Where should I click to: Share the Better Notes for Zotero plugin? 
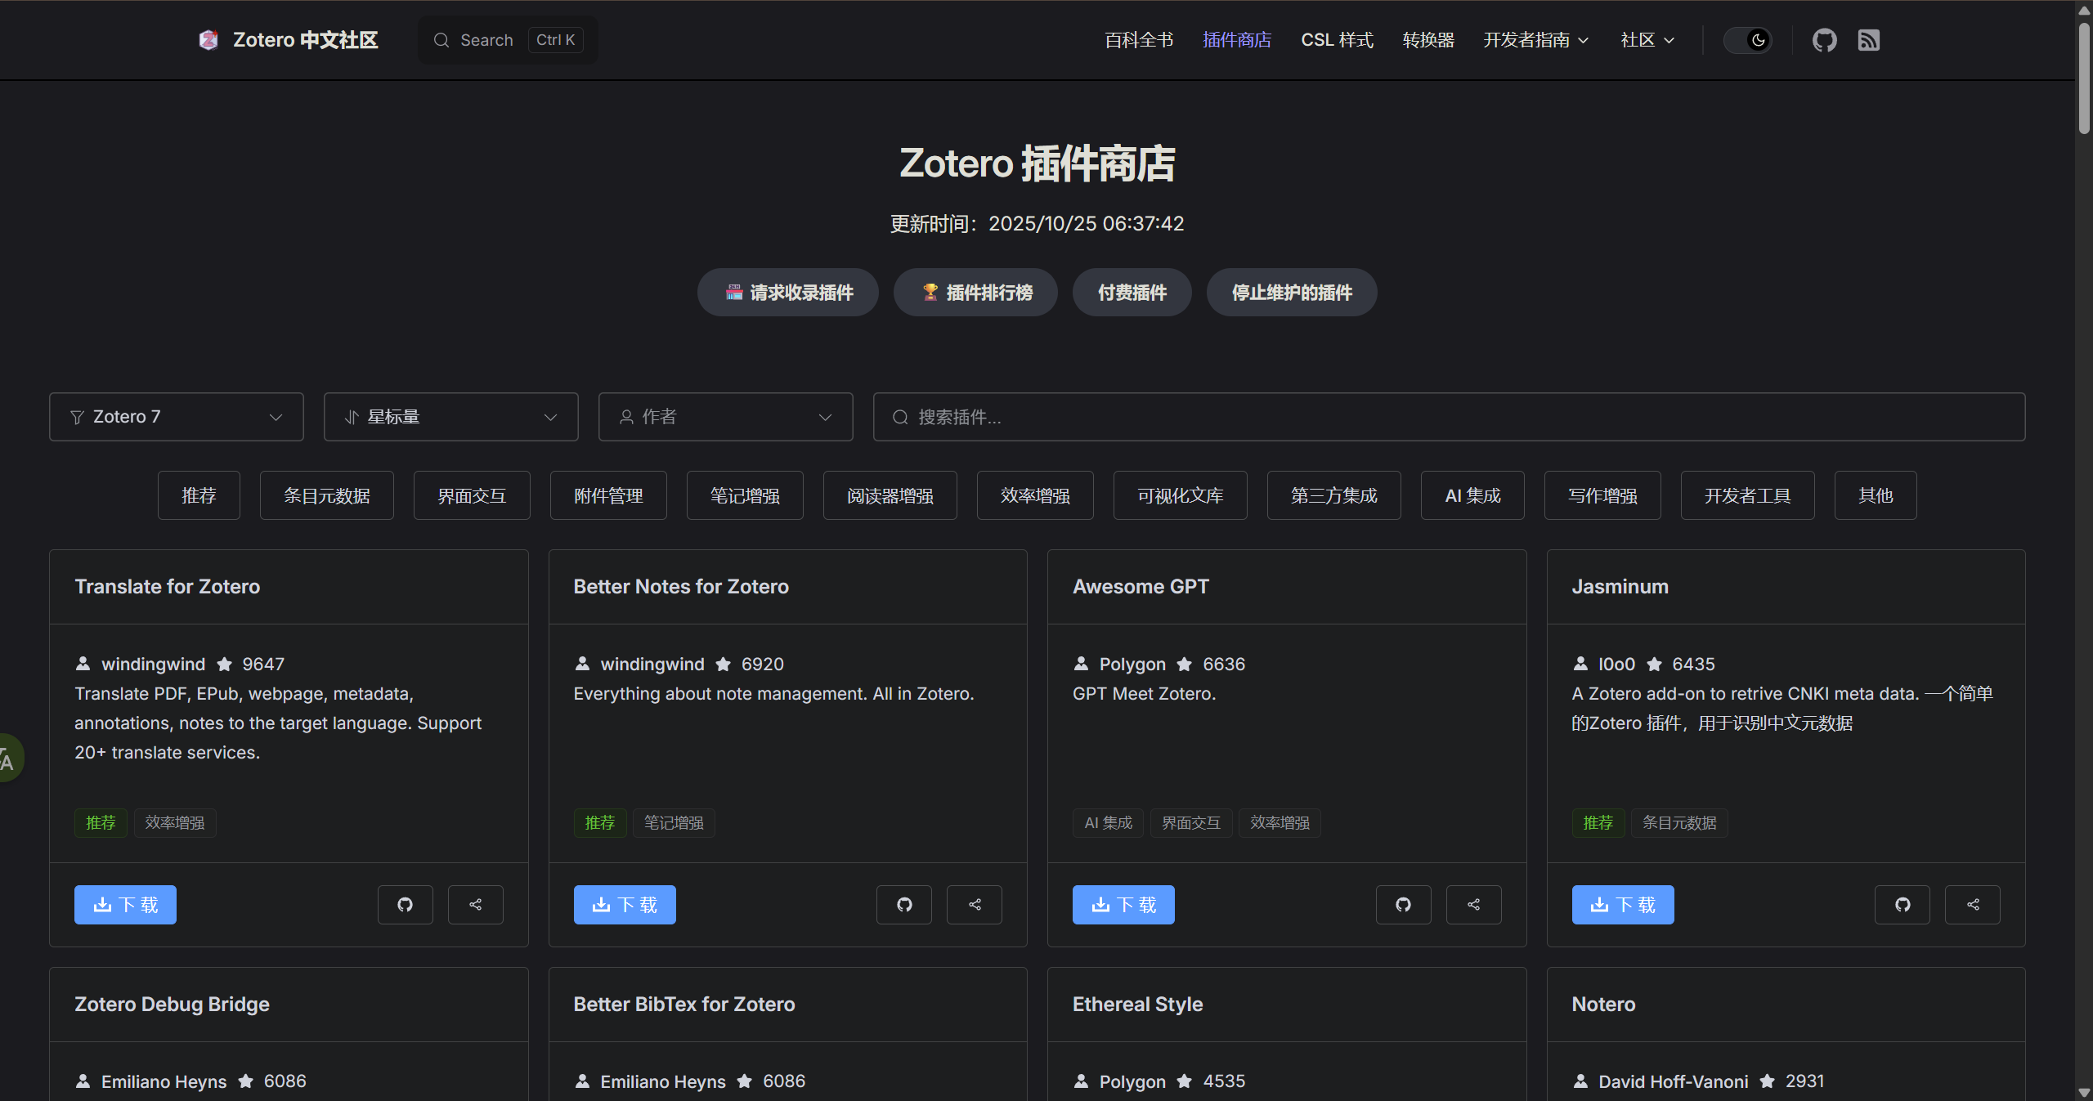click(x=975, y=905)
